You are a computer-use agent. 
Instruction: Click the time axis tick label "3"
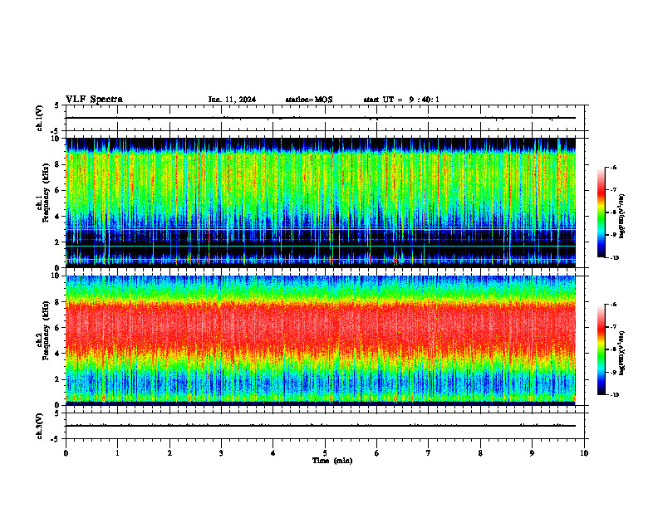click(221, 453)
